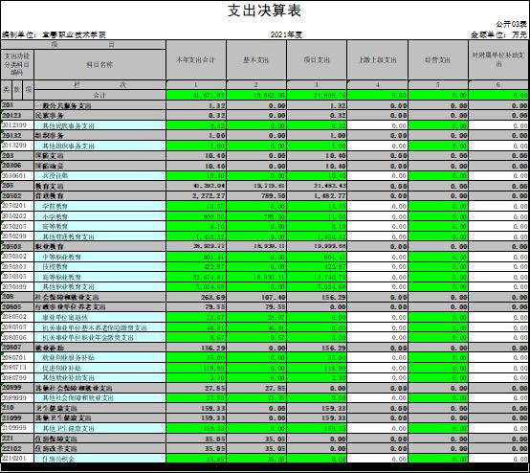The height and width of the screenshot is (473, 530).
Task: Click the 金额单位 万元 label
Action: pos(498,34)
